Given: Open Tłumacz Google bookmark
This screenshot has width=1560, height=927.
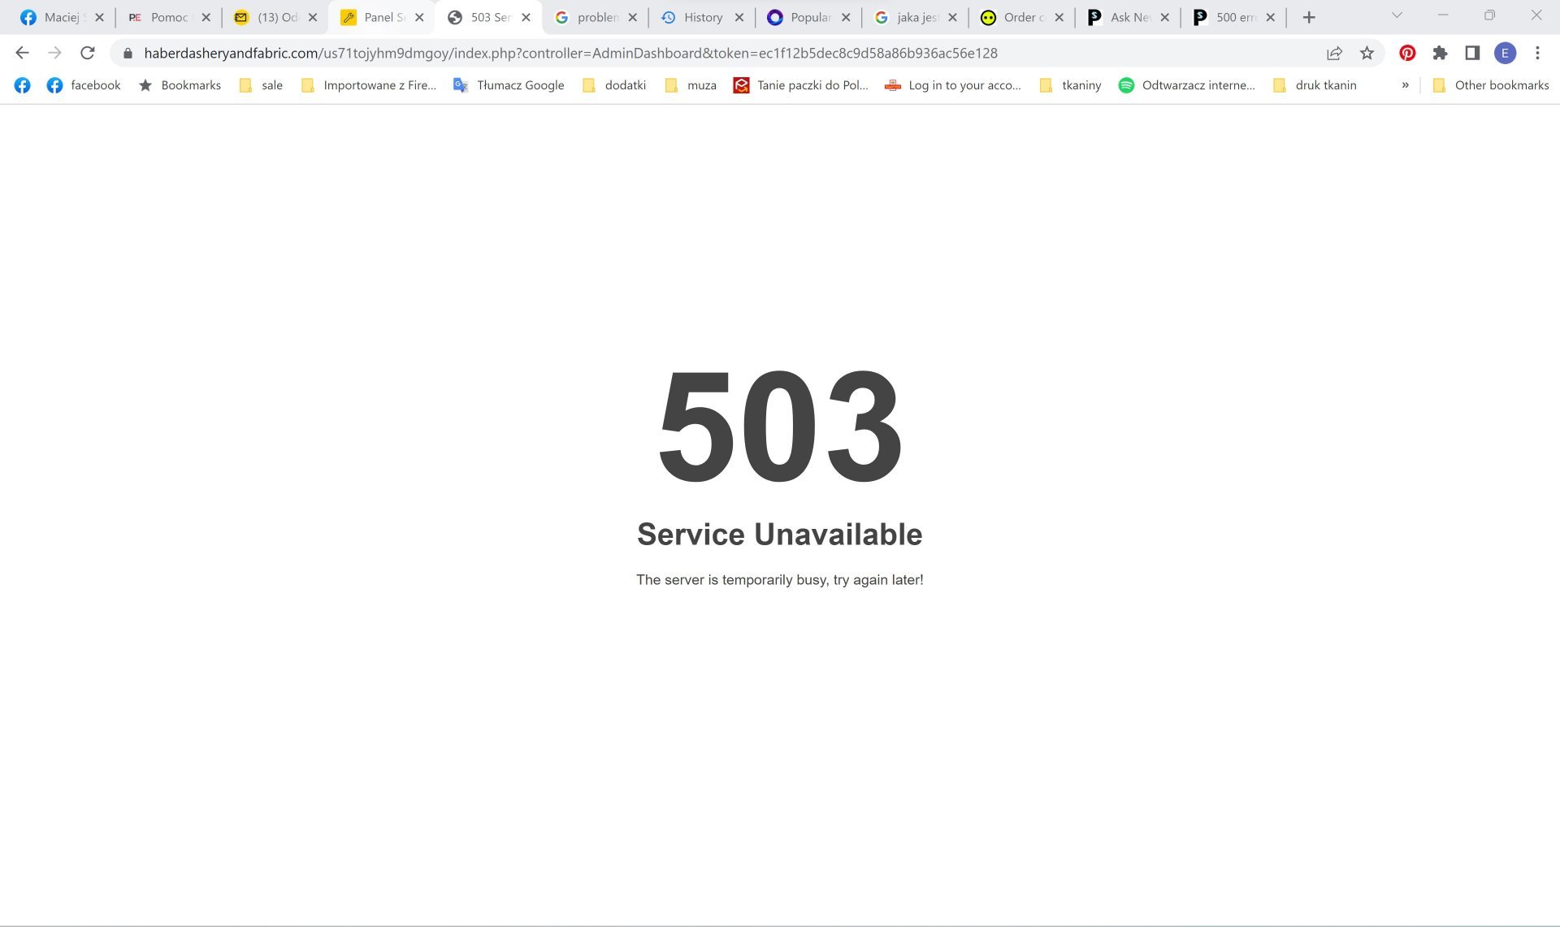Looking at the screenshot, I should click(x=509, y=85).
